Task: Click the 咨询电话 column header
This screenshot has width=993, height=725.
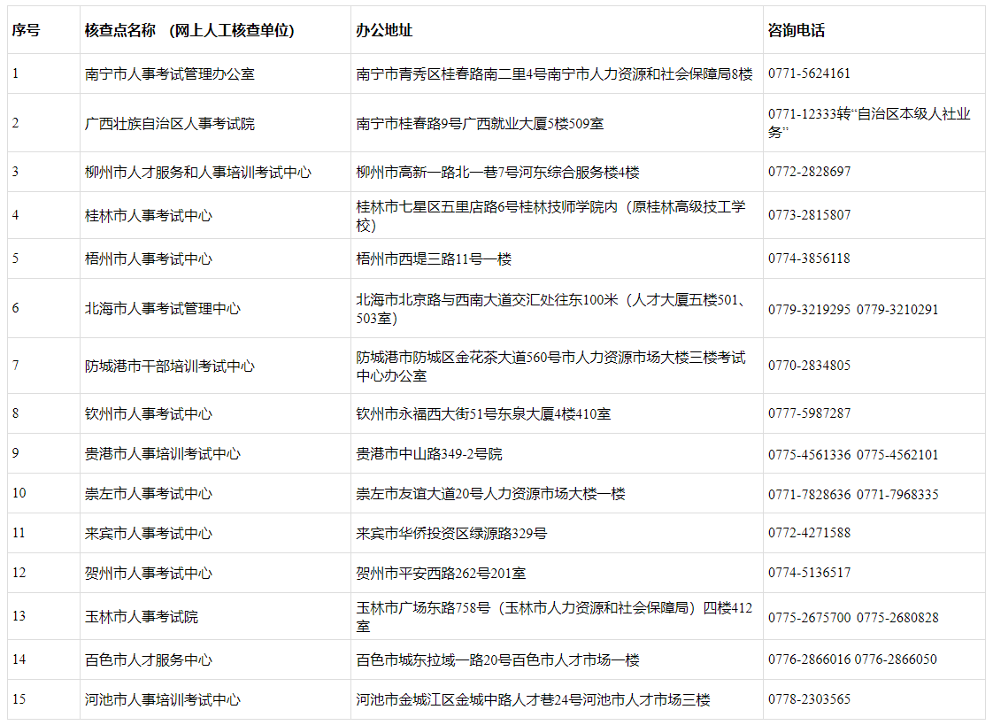Action: pos(797,30)
